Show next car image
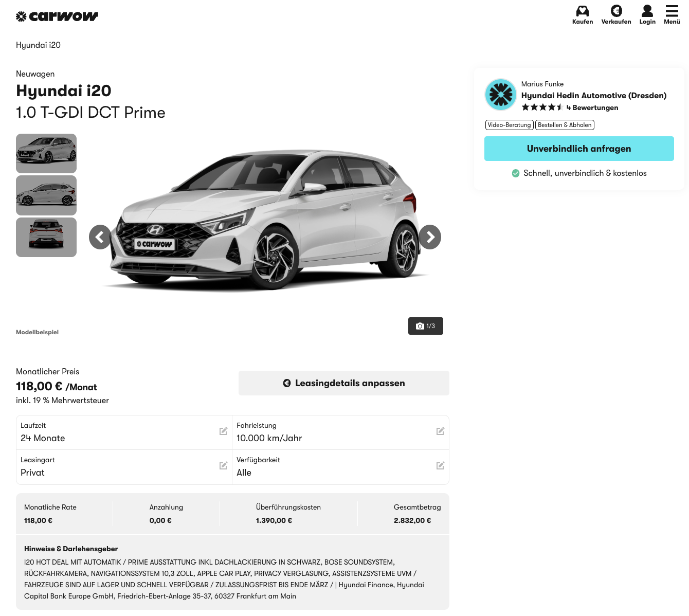The width and height of the screenshot is (689, 616). [x=430, y=237]
